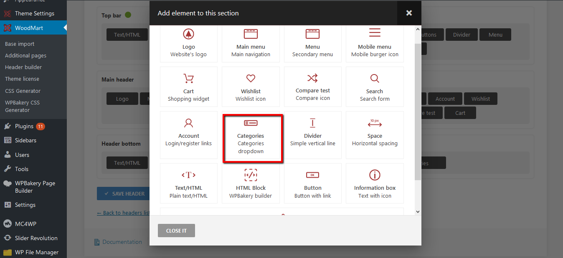Add the Button with link element
The height and width of the screenshot is (258, 563).
click(312, 183)
